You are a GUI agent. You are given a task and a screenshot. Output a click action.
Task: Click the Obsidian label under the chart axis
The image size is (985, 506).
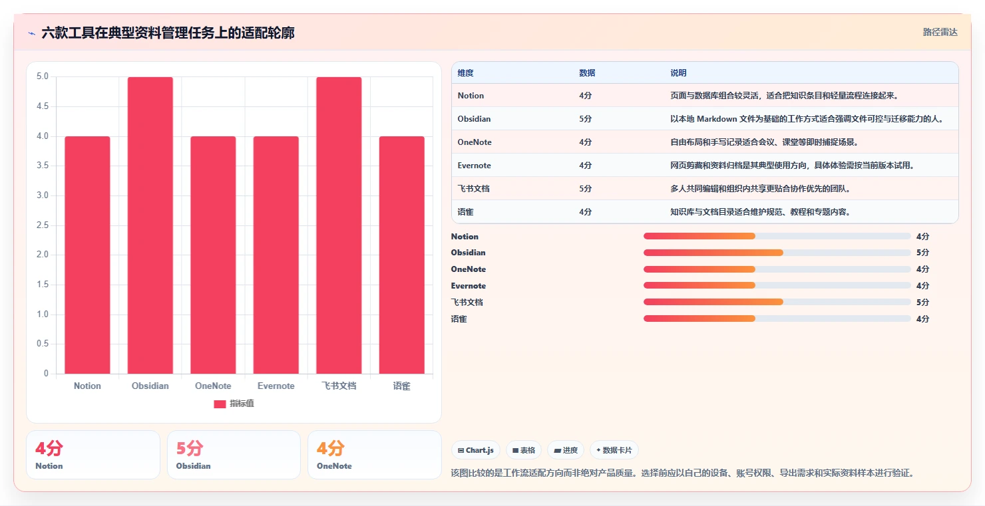point(150,386)
